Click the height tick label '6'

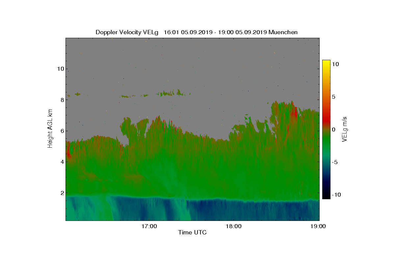click(62, 131)
